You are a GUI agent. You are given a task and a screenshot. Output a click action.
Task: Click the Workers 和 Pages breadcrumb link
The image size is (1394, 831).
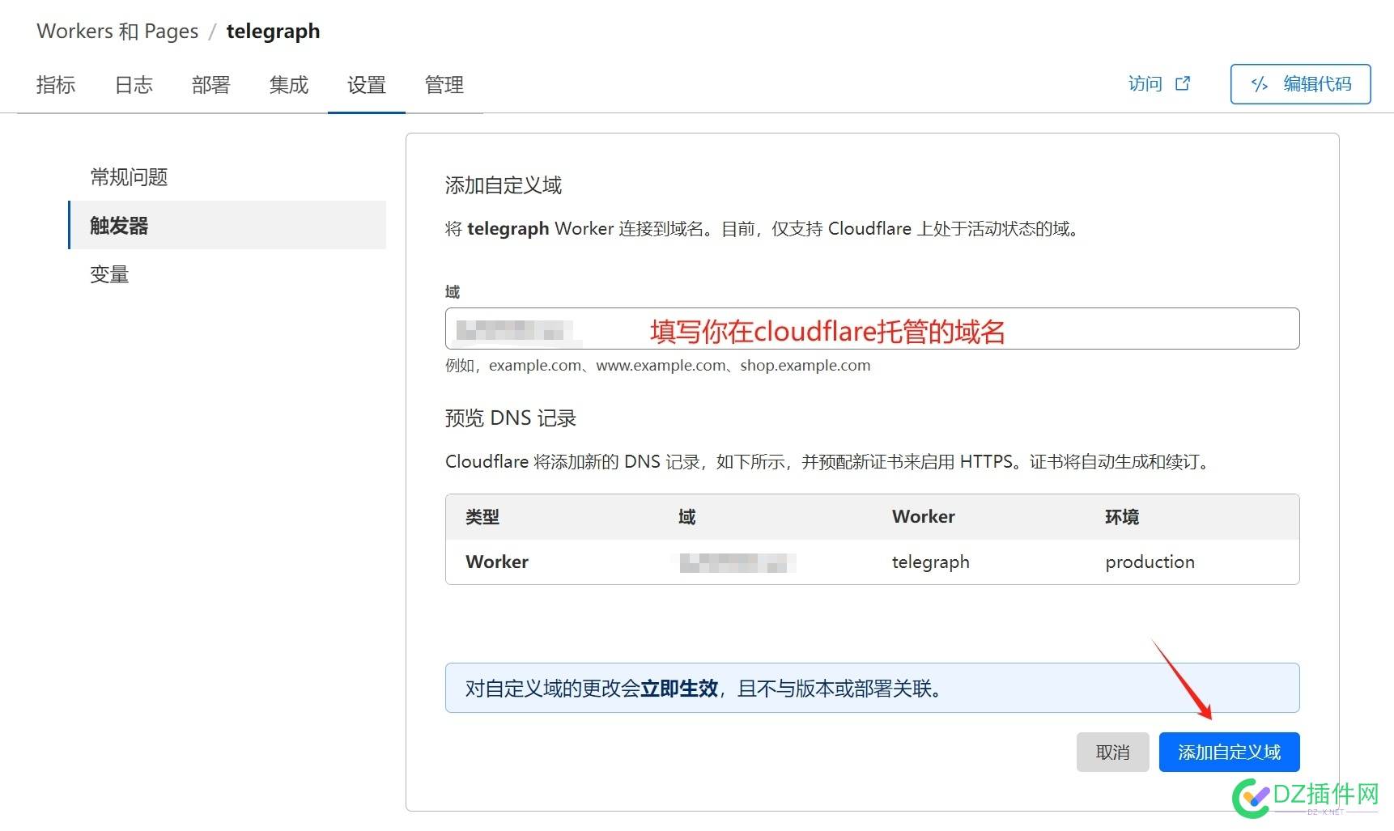tap(117, 32)
